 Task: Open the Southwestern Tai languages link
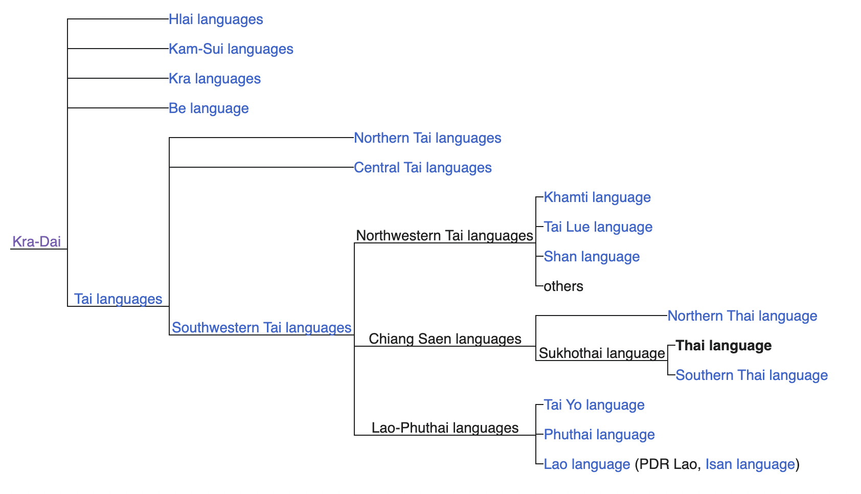coord(262,328)
